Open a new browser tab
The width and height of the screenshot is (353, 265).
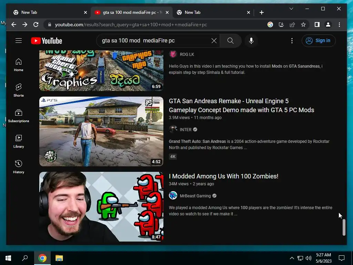262,13
